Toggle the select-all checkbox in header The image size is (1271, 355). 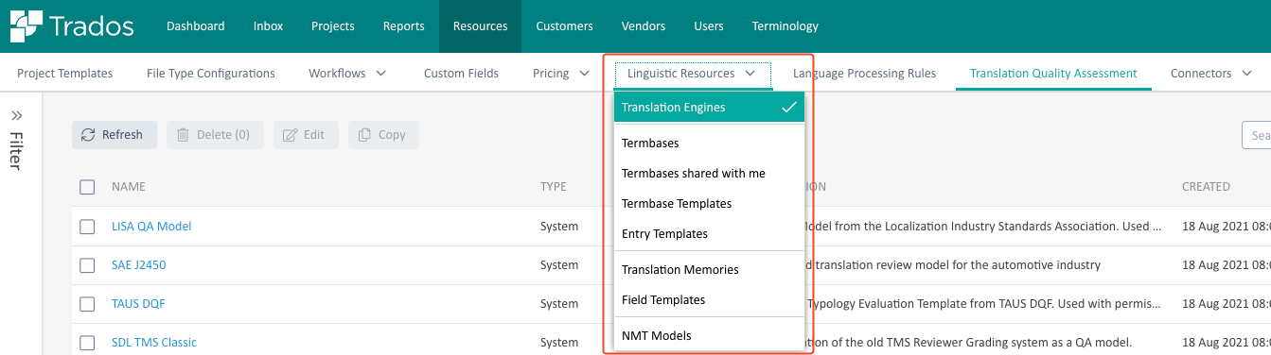click(x=87, y=187)
